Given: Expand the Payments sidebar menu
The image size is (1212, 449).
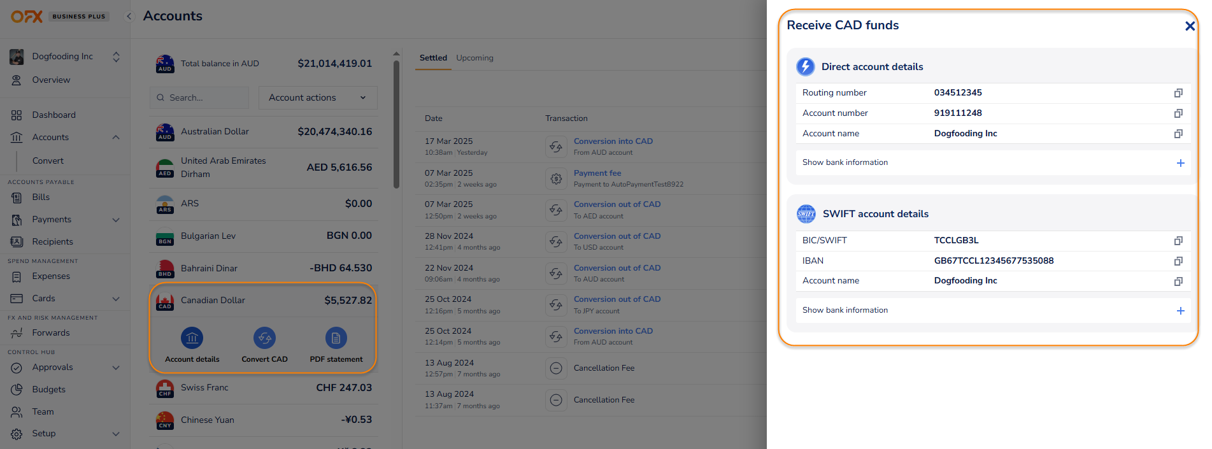Looking at the screenshot, I should tap(116, 220).
